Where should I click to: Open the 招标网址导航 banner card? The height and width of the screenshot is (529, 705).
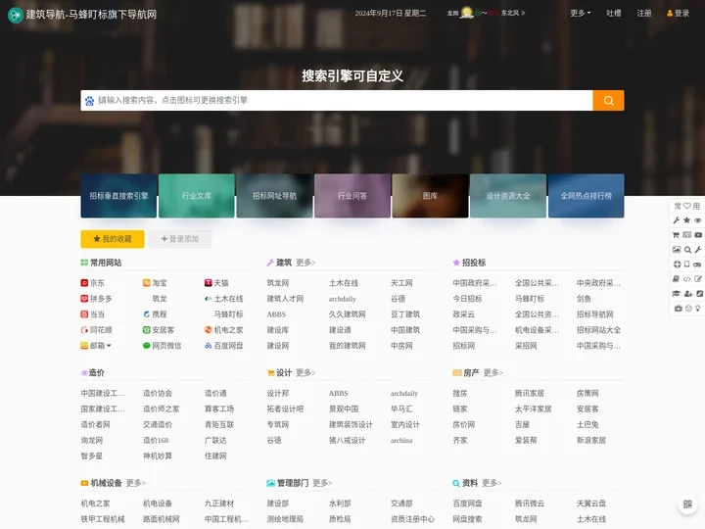(x=274, y=196)
